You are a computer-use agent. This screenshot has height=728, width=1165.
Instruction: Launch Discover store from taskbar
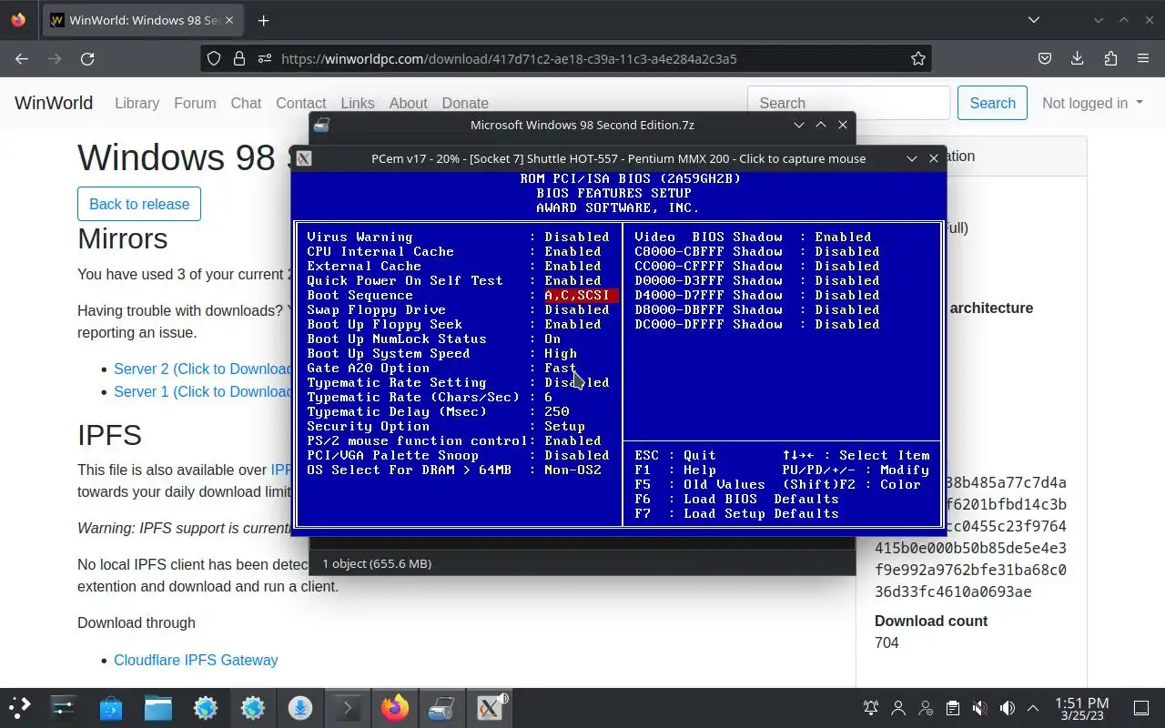(x=111, y=707)
